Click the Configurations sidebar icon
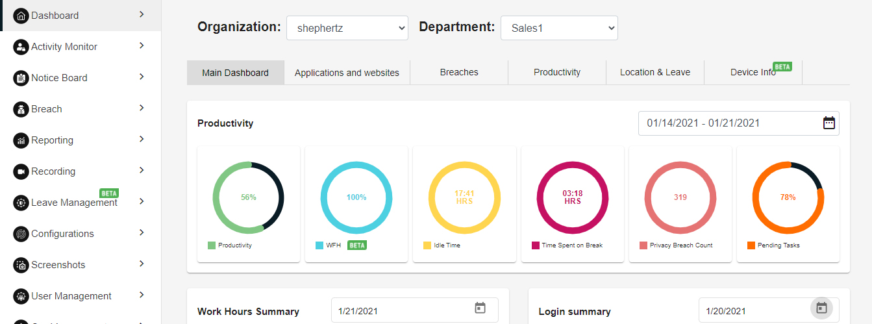Viewport: 872px width, 324px height. coord(21,234)
